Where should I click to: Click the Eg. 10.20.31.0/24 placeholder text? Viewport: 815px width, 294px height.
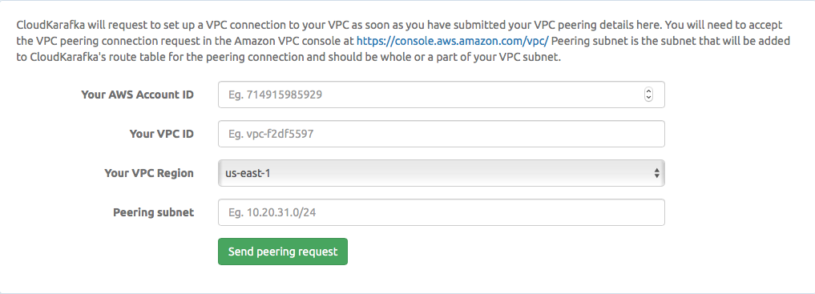pos(272,212)
